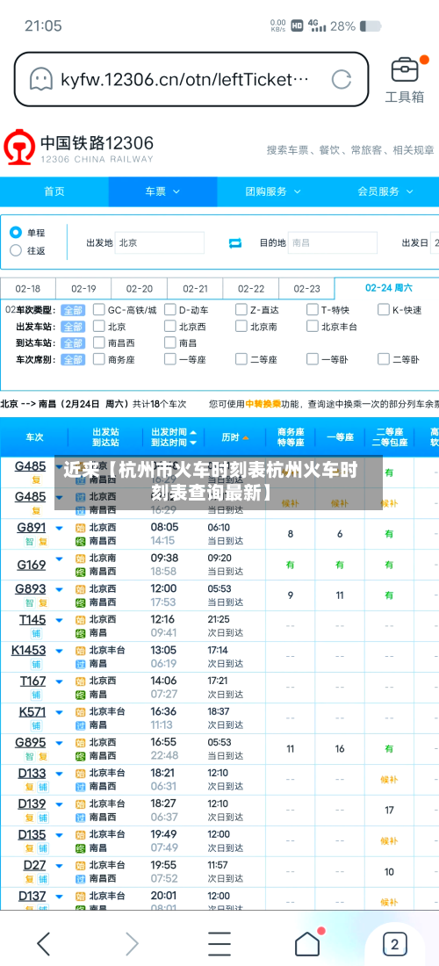Click the 目的地 南昌 input field
This screenshot has width=439, height=966.
point(333,242)
